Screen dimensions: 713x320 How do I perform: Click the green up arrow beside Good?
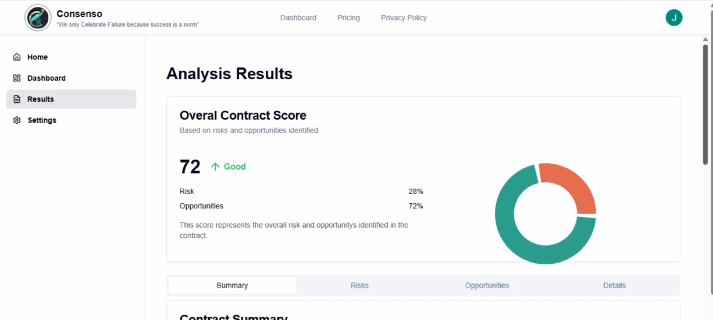215,167
